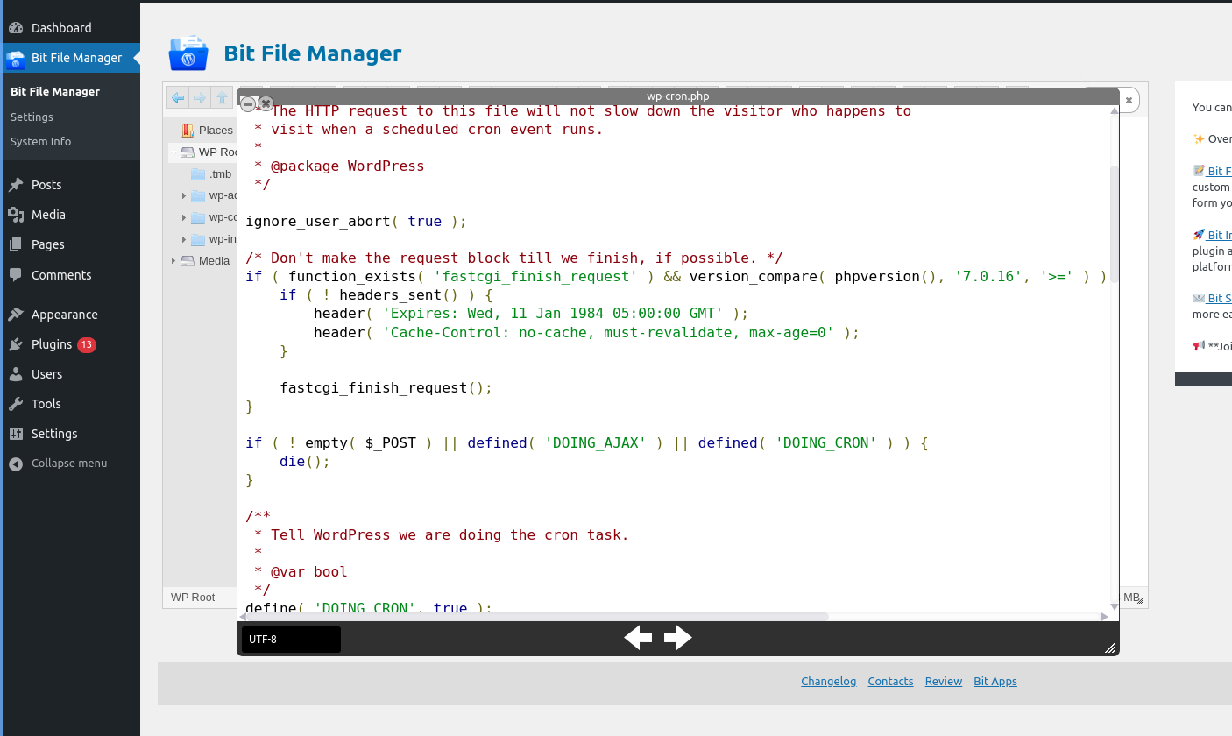Clear the file manager search with the × button

pos(1129,100)
